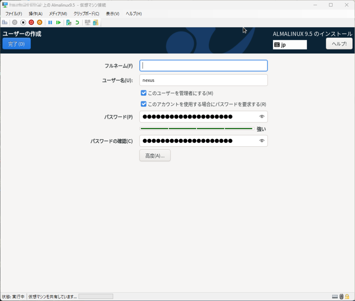Click the 完了(D) button
Screen dimensions: 355x301
click(x=17, y=44)
